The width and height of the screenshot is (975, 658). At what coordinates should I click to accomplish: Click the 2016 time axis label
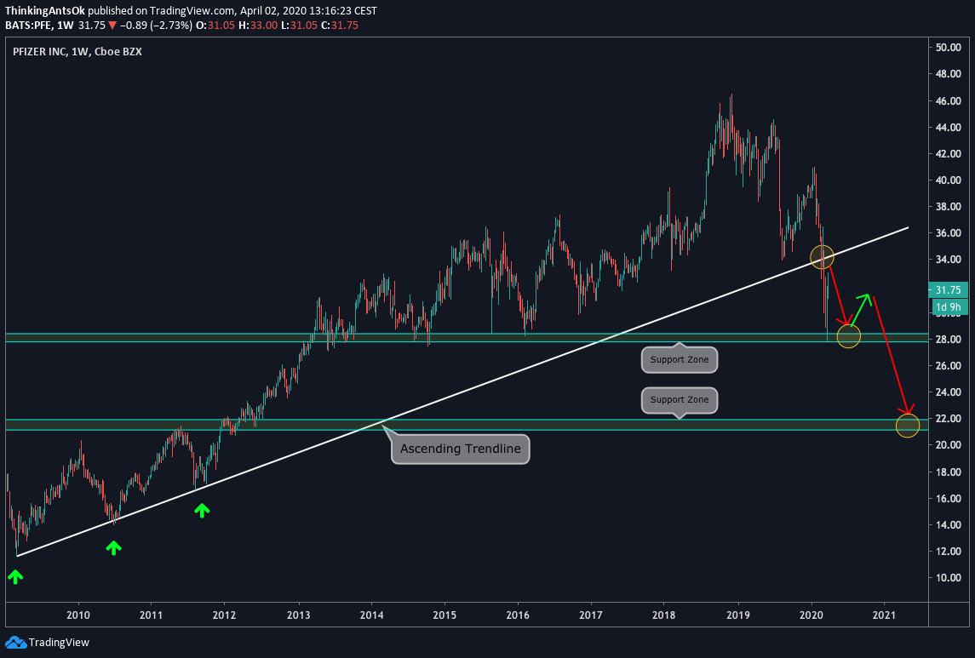click(518, 615)
